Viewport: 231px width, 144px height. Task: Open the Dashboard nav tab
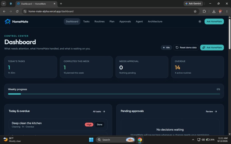coord(72,21)
